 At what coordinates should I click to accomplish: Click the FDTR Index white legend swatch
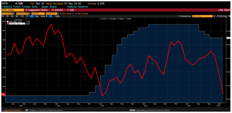[x=8, y=21]
